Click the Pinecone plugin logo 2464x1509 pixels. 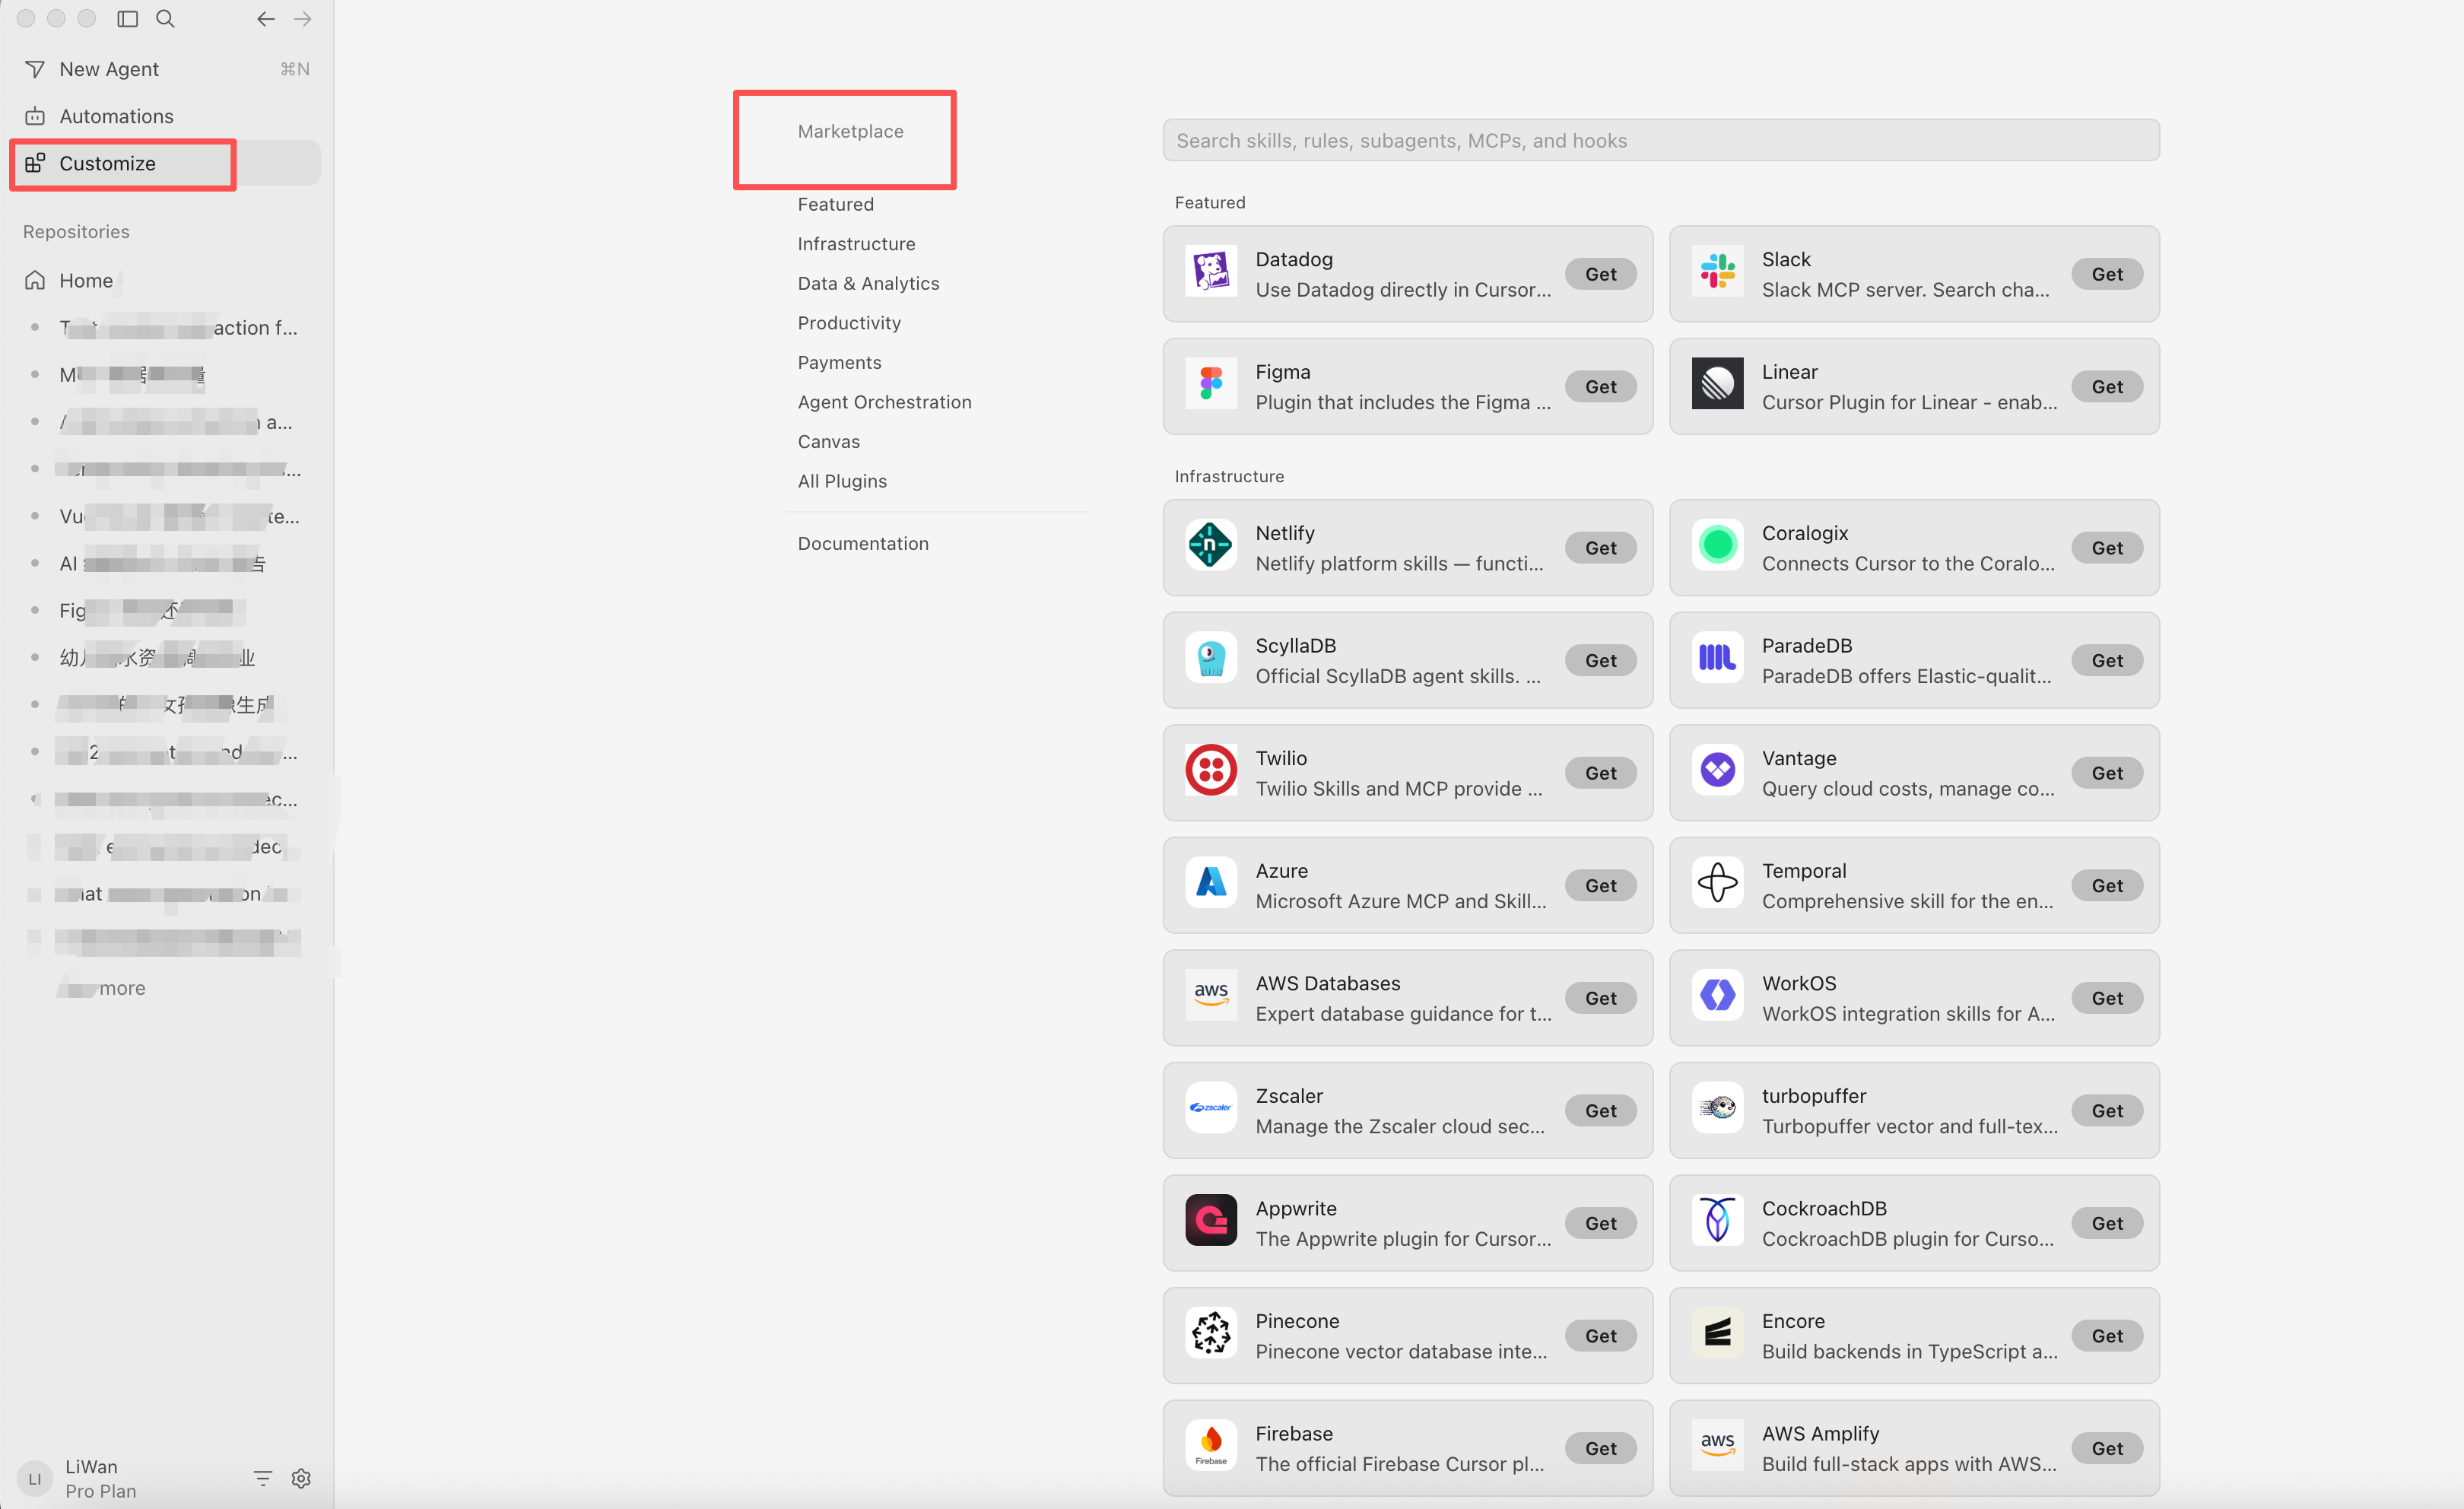point(1211,1335)
